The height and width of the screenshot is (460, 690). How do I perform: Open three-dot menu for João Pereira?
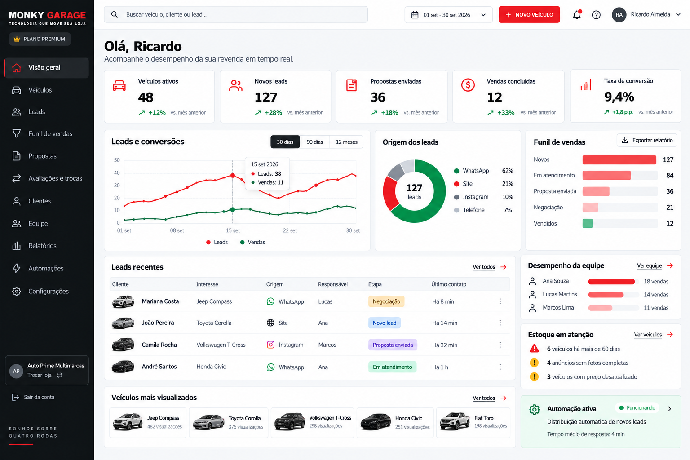pyautogui.click(x=500, y=323)
